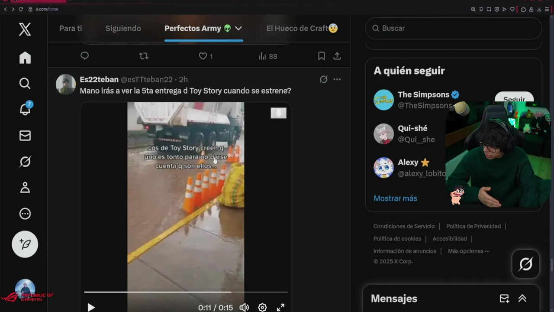Focus the Buscar search field
Screen dimensions: 554x312
click(454, 28)
